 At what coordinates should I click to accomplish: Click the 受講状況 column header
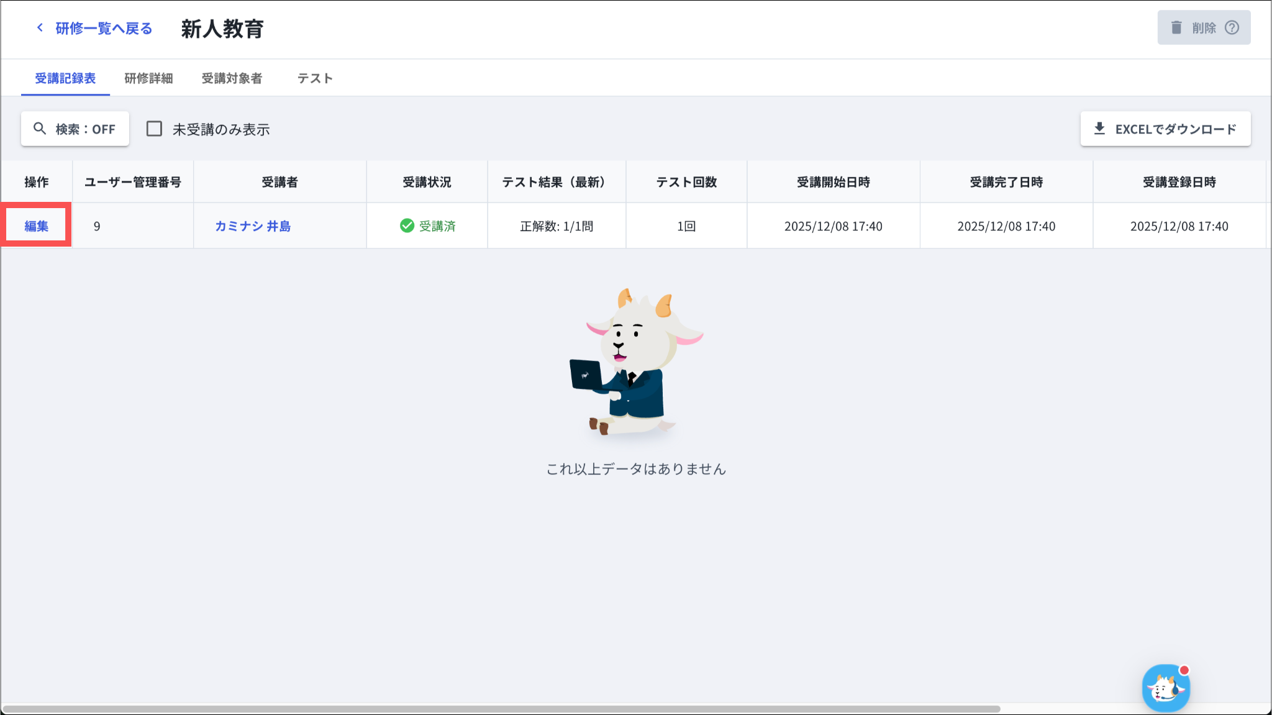[x=427, y=182]
